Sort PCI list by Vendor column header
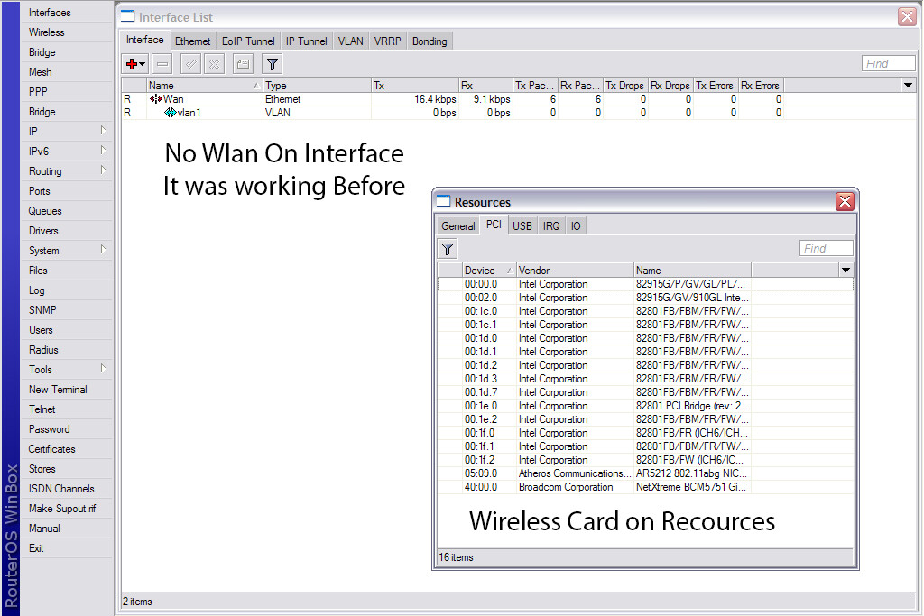The height and width of the screenshot is (616, 924). [x=575, y=271]
